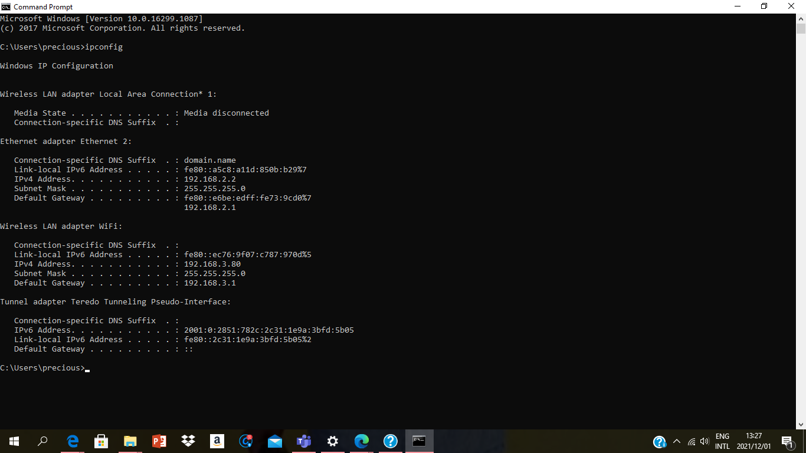Open File Explorer from taskbar
The width and height of the screenshot is (806, 453).
(130, 441)
